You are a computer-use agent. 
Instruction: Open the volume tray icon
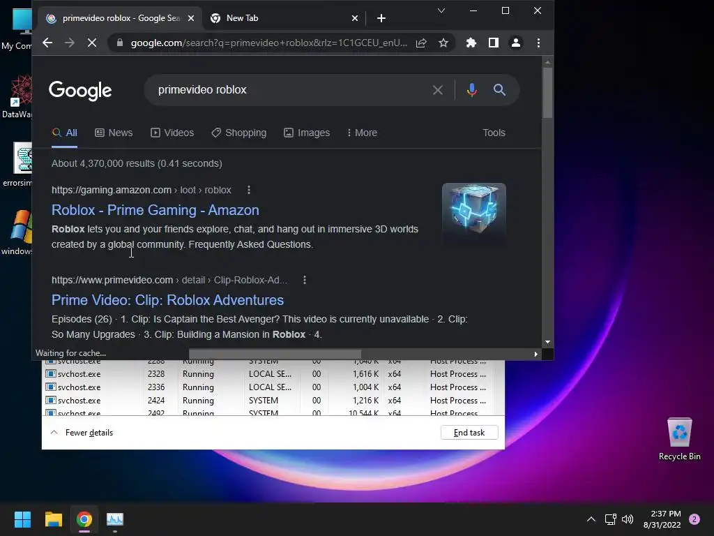(x=628, y=519)
